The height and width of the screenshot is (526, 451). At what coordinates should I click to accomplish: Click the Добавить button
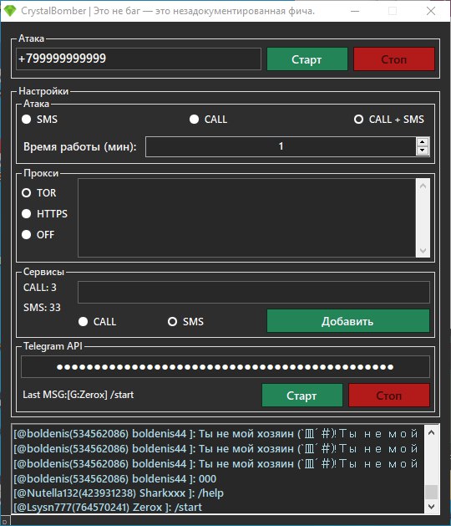click(347, 321)
